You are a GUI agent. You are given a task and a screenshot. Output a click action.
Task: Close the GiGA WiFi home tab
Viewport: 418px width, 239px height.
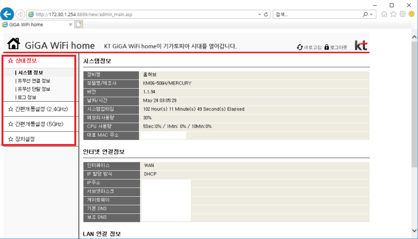click(x=71, y=25)
